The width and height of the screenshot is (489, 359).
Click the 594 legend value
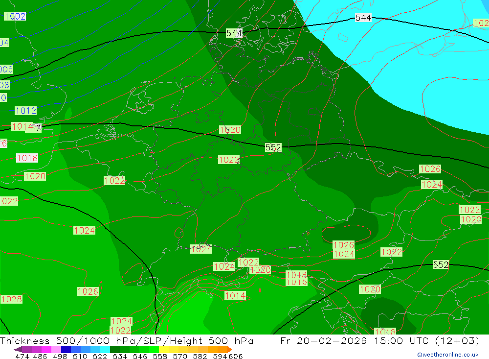(x=220, y=356)
